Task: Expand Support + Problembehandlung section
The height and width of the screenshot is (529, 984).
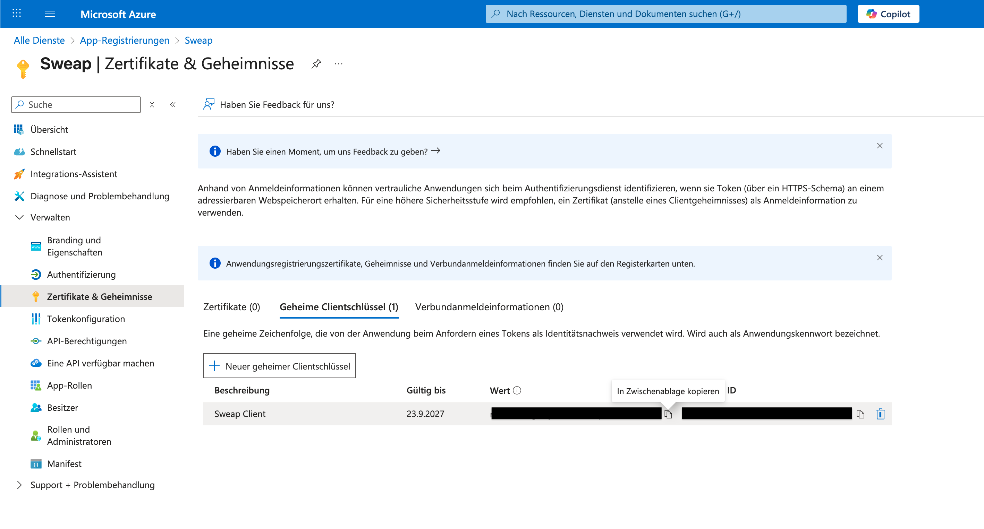Action: click(x=19, y=485)
